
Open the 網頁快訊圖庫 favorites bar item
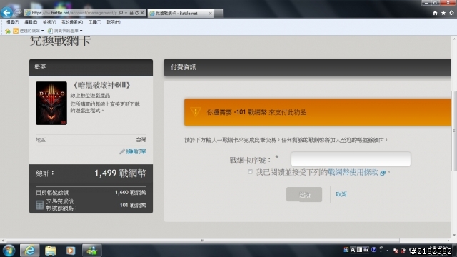coord(63,31)
